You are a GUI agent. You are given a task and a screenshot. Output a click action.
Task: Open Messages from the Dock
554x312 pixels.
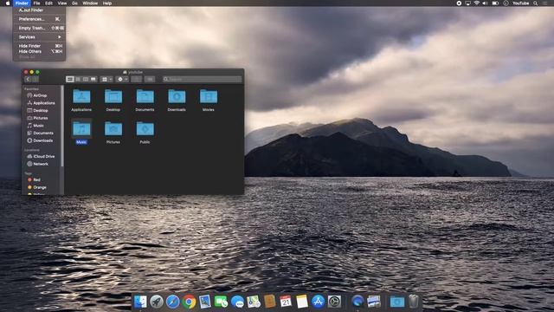click(237, 302)
